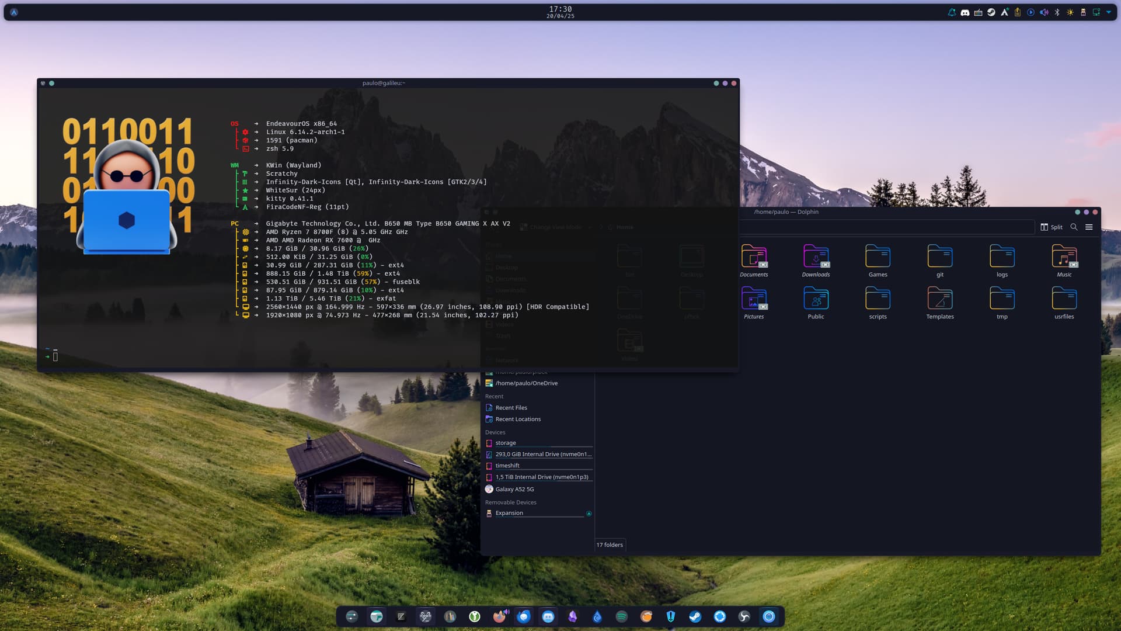Select Galaxy A52 5G device
1121x631 pixels.
coord(539,490)
